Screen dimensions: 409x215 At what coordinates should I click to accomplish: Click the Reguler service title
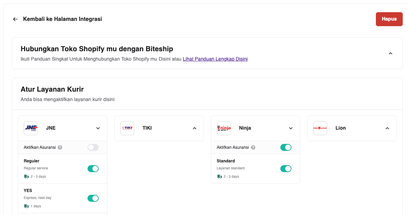(32, 161)
